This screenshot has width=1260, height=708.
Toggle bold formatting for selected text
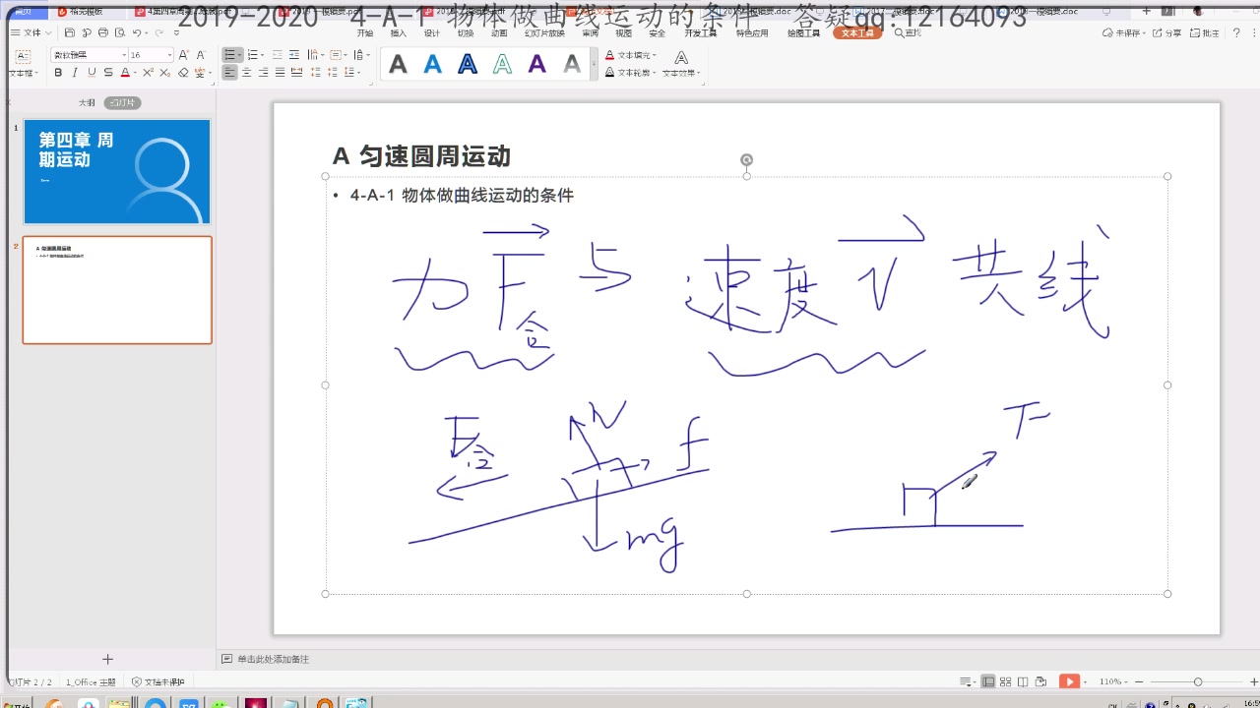point(59,72)
